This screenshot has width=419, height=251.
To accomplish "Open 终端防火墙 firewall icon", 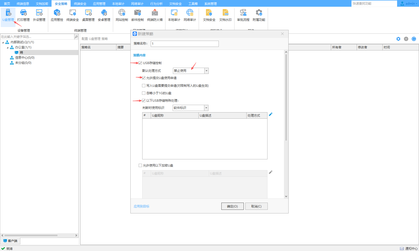I will [155, 13].
